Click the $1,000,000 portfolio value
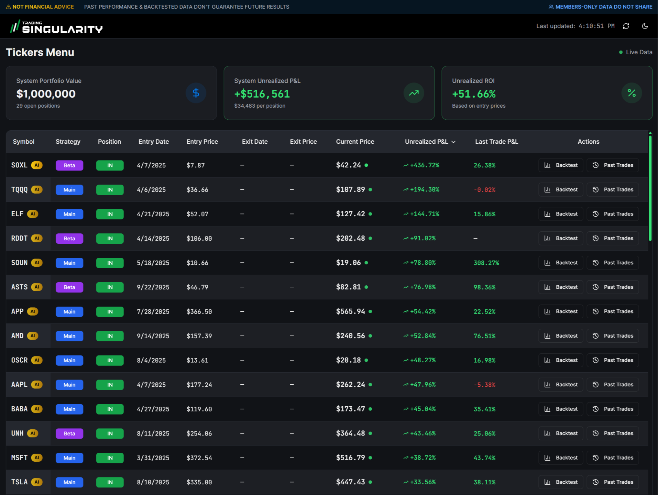This screenshot has height=495, width=658. [x=46, y=94]
